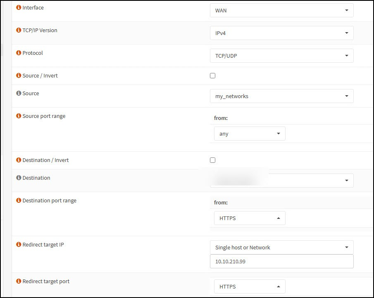
Task: Click the info icon beside Interface
Action: (19, 8)
